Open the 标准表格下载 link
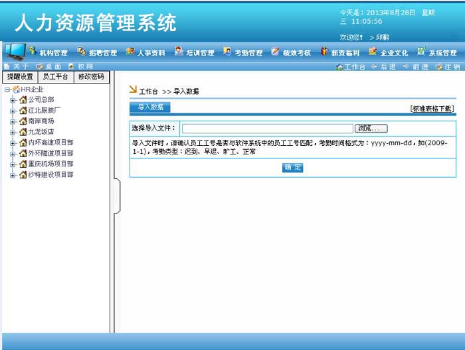 pos(432,109)
